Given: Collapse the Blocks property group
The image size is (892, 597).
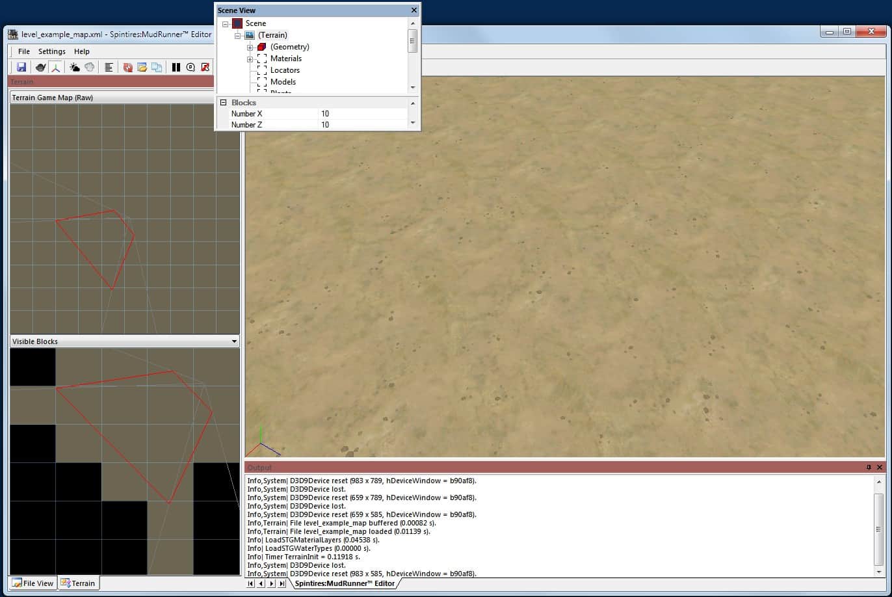Looking at the screenshot, I should [x=224, y=103].
